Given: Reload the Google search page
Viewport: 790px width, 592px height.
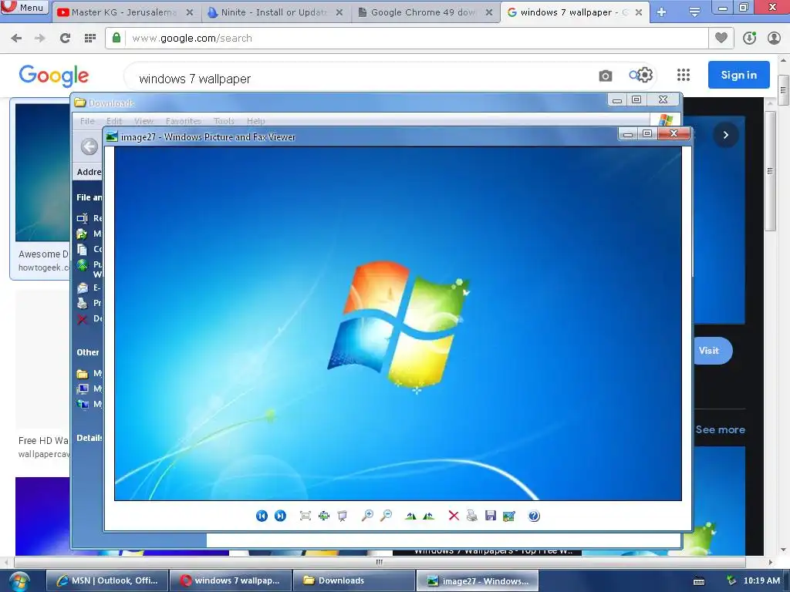Looking at the screenshot, I should coord(65,38).
